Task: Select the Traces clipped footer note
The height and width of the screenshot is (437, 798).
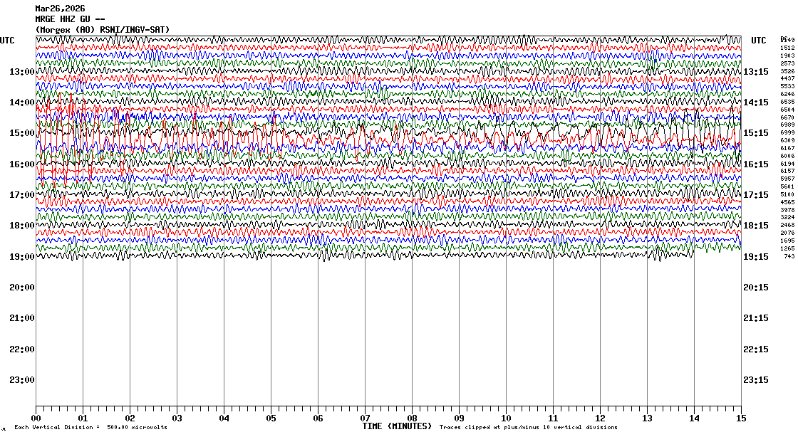Action: click(528, 428)
